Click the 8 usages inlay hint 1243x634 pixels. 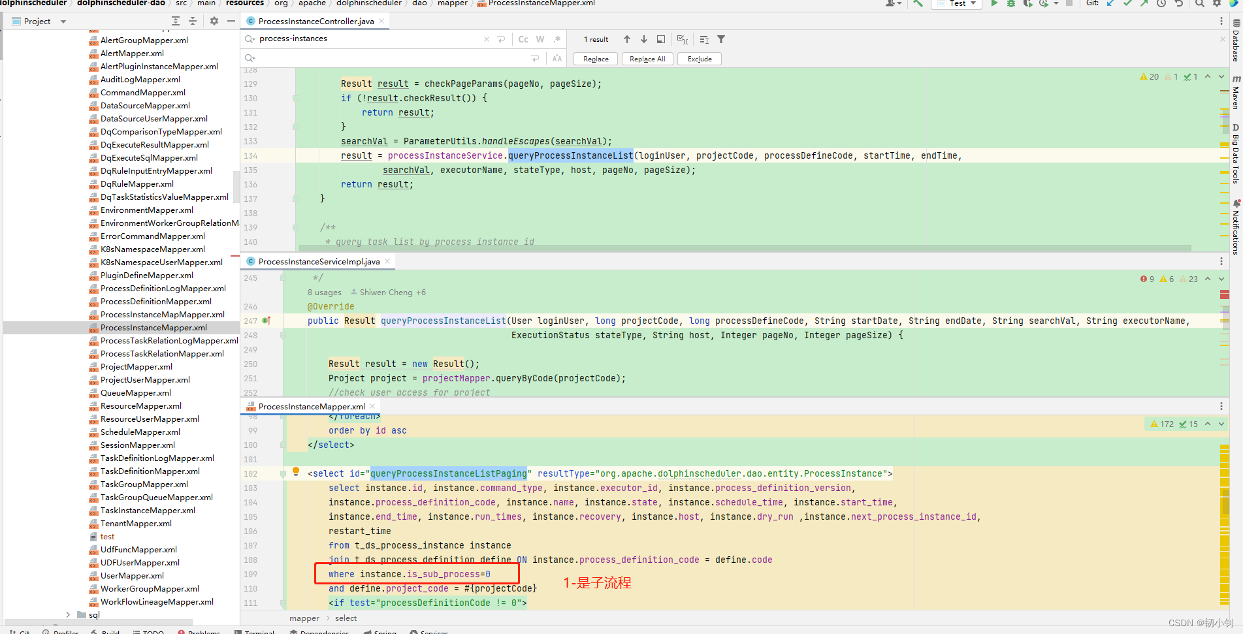pyautogui.click(x=325, y=293)
